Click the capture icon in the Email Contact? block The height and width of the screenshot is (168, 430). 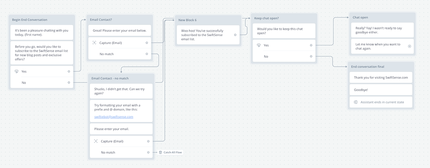pos(94,43)
